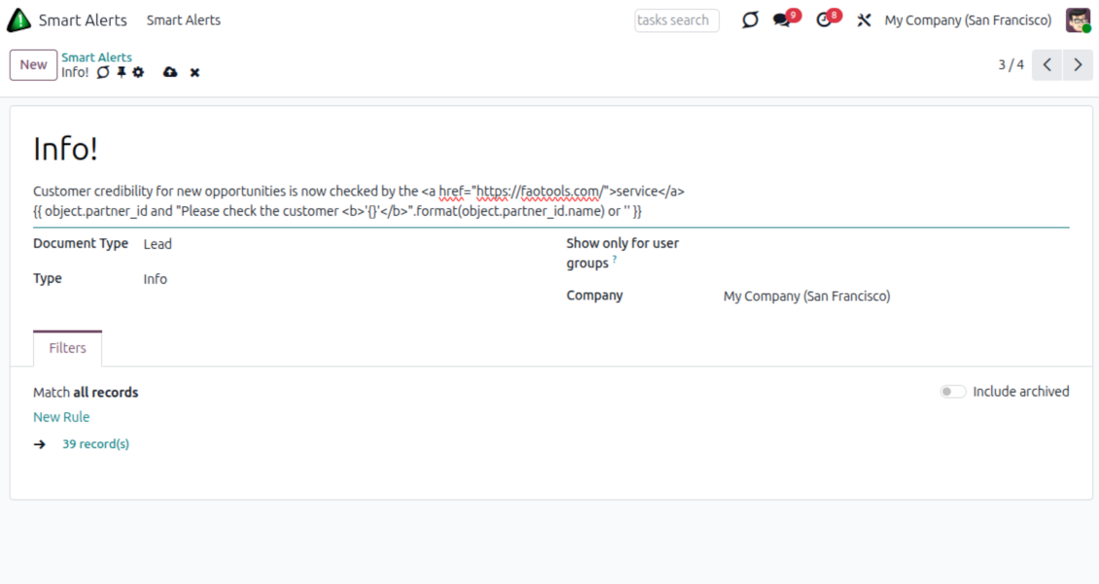Screen dimensions: 1099x584
Task: Click the Smart Alerts app logo icon
Action: click(18, 19)
